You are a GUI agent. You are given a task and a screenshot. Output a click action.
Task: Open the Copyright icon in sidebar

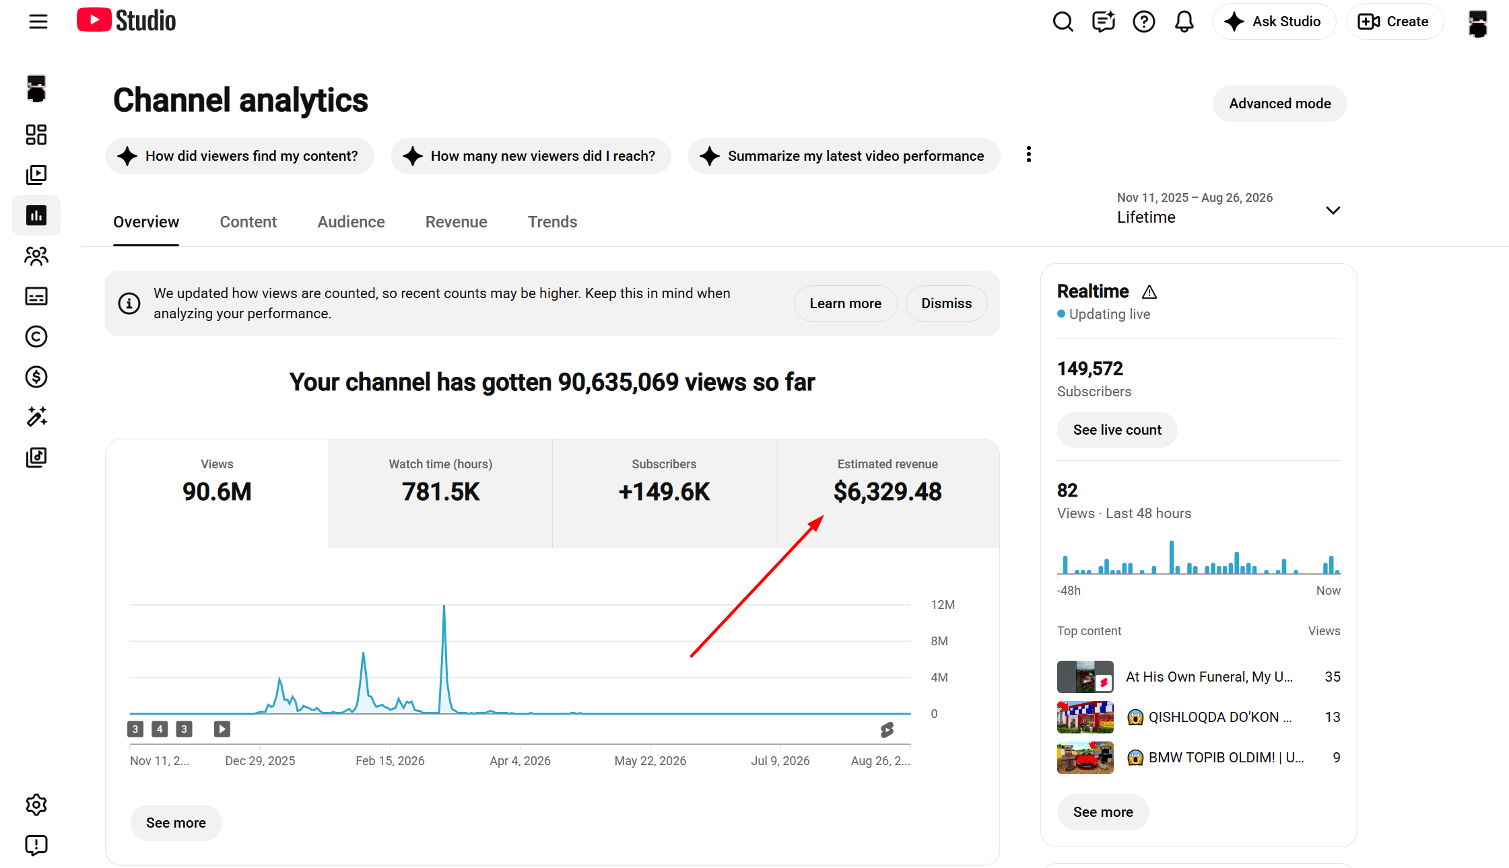36,336
